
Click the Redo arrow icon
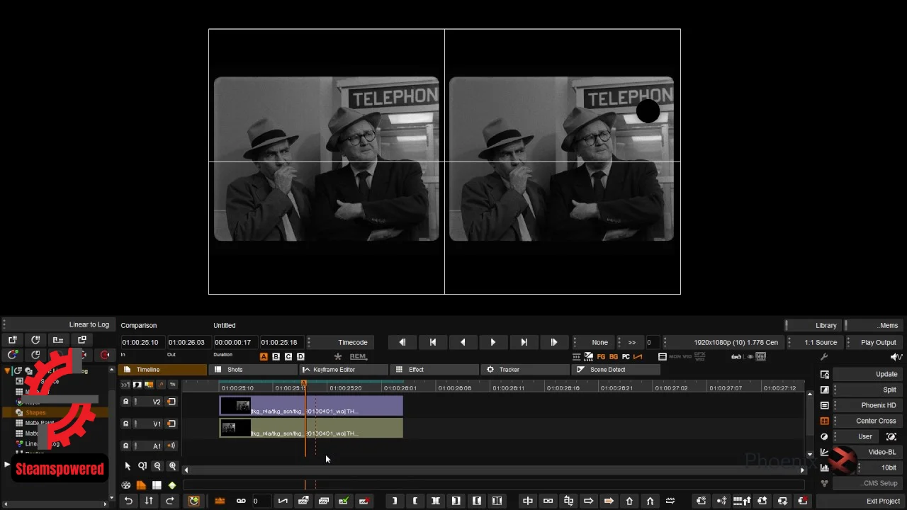169,501
